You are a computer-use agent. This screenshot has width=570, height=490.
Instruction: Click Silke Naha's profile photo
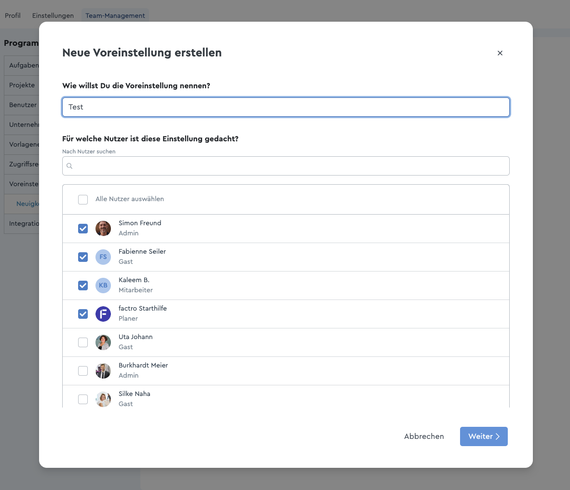103,399
